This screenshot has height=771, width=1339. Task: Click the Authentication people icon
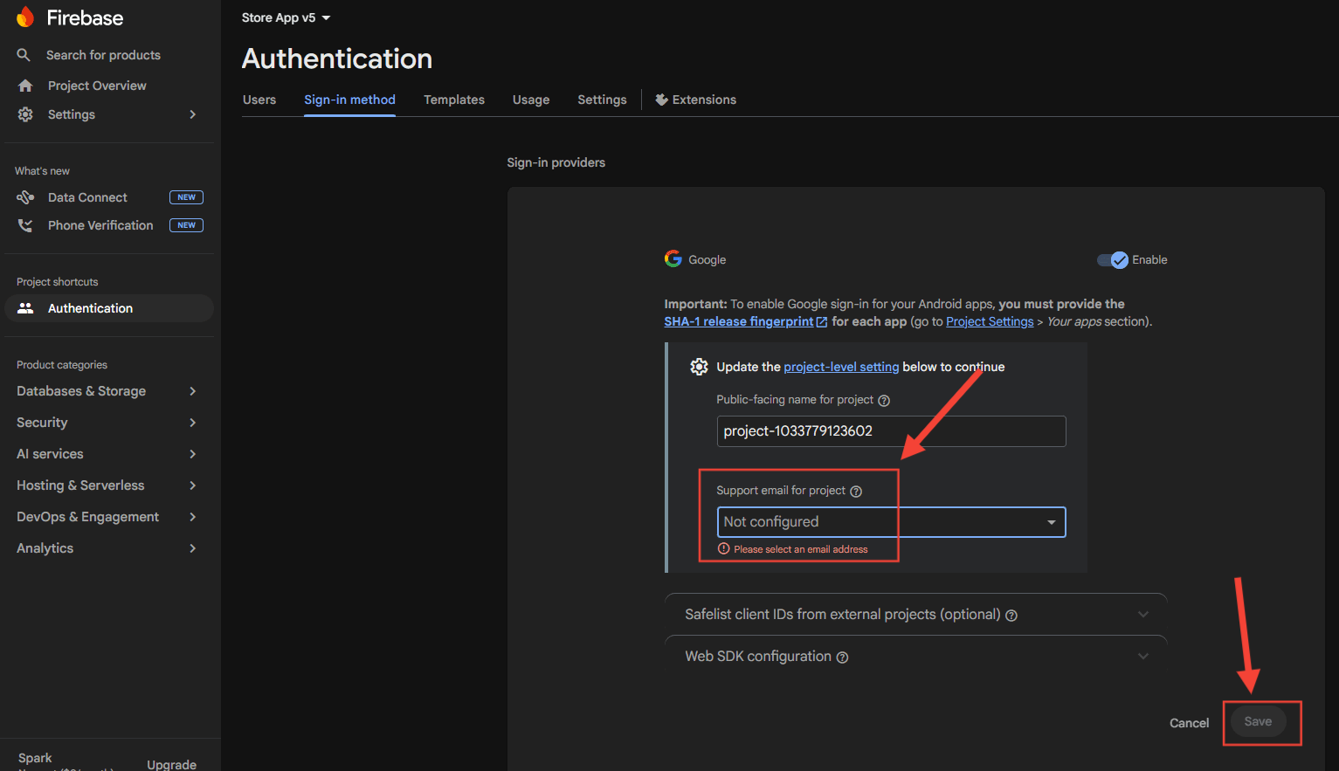coord(25,308)
